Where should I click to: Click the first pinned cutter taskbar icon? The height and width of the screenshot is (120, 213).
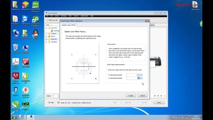point(22,117)
